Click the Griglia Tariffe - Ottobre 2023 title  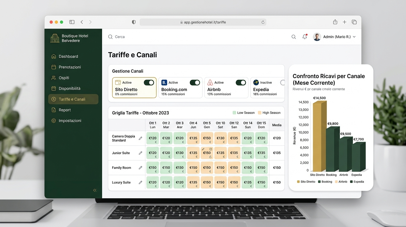click(140, 113)
